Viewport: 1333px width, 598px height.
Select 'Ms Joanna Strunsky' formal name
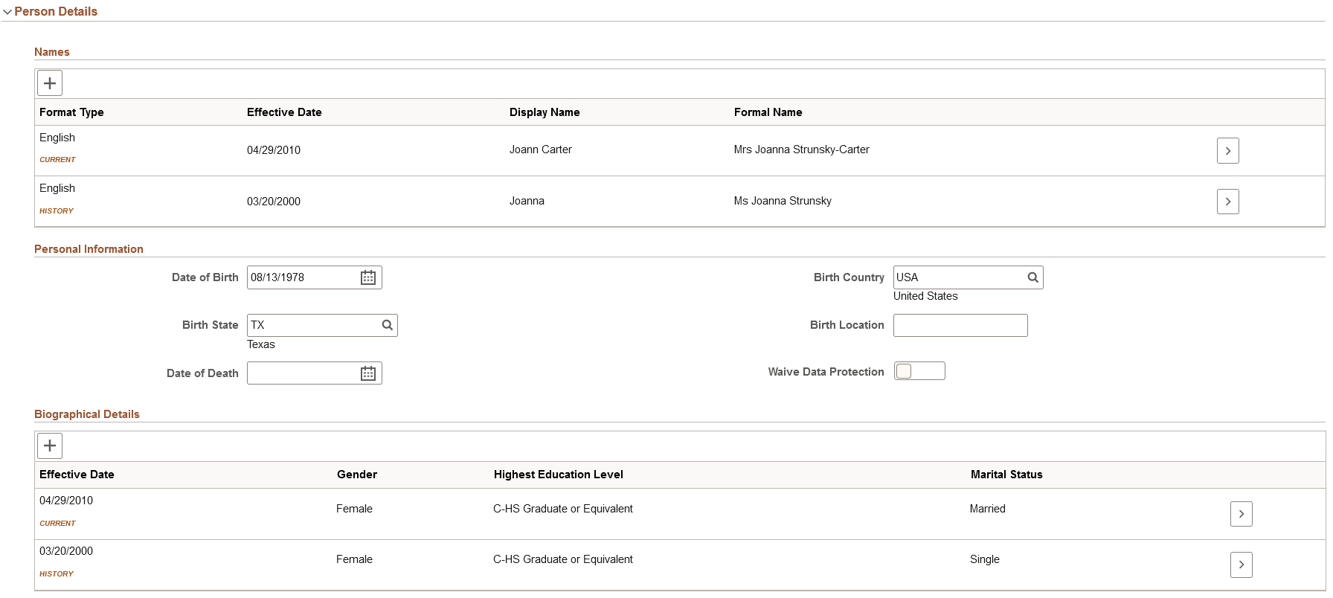(x=783, y=201)
